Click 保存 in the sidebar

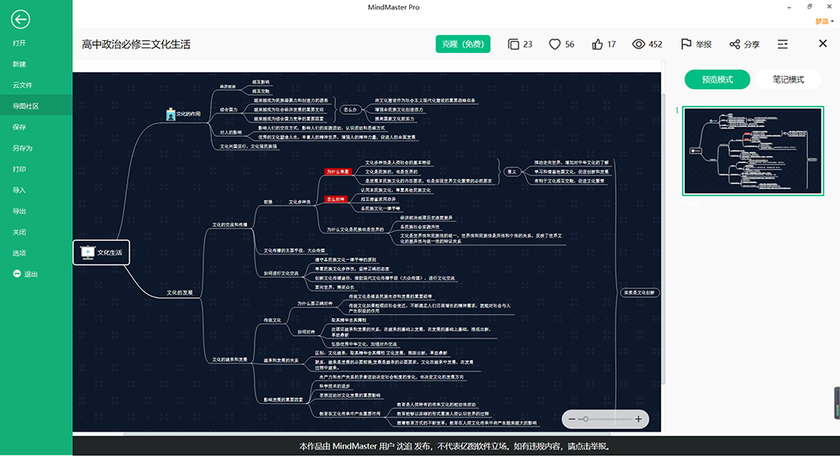click(x=19, y=127)
